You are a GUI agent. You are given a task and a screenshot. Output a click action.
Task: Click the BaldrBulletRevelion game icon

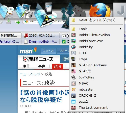pyautogui.click(x=73, y=35)
